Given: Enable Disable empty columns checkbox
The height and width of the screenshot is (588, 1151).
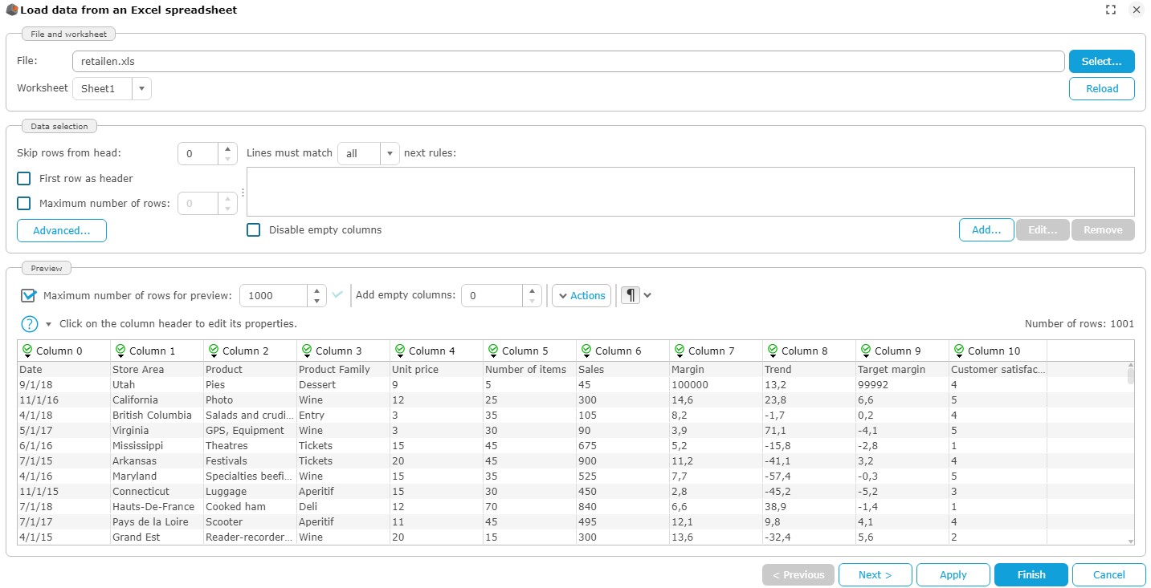Looking at the screenshot, I should click(254, 230).
